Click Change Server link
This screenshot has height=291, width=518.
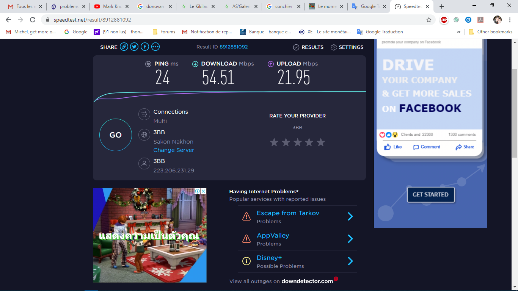coord(174,150)
